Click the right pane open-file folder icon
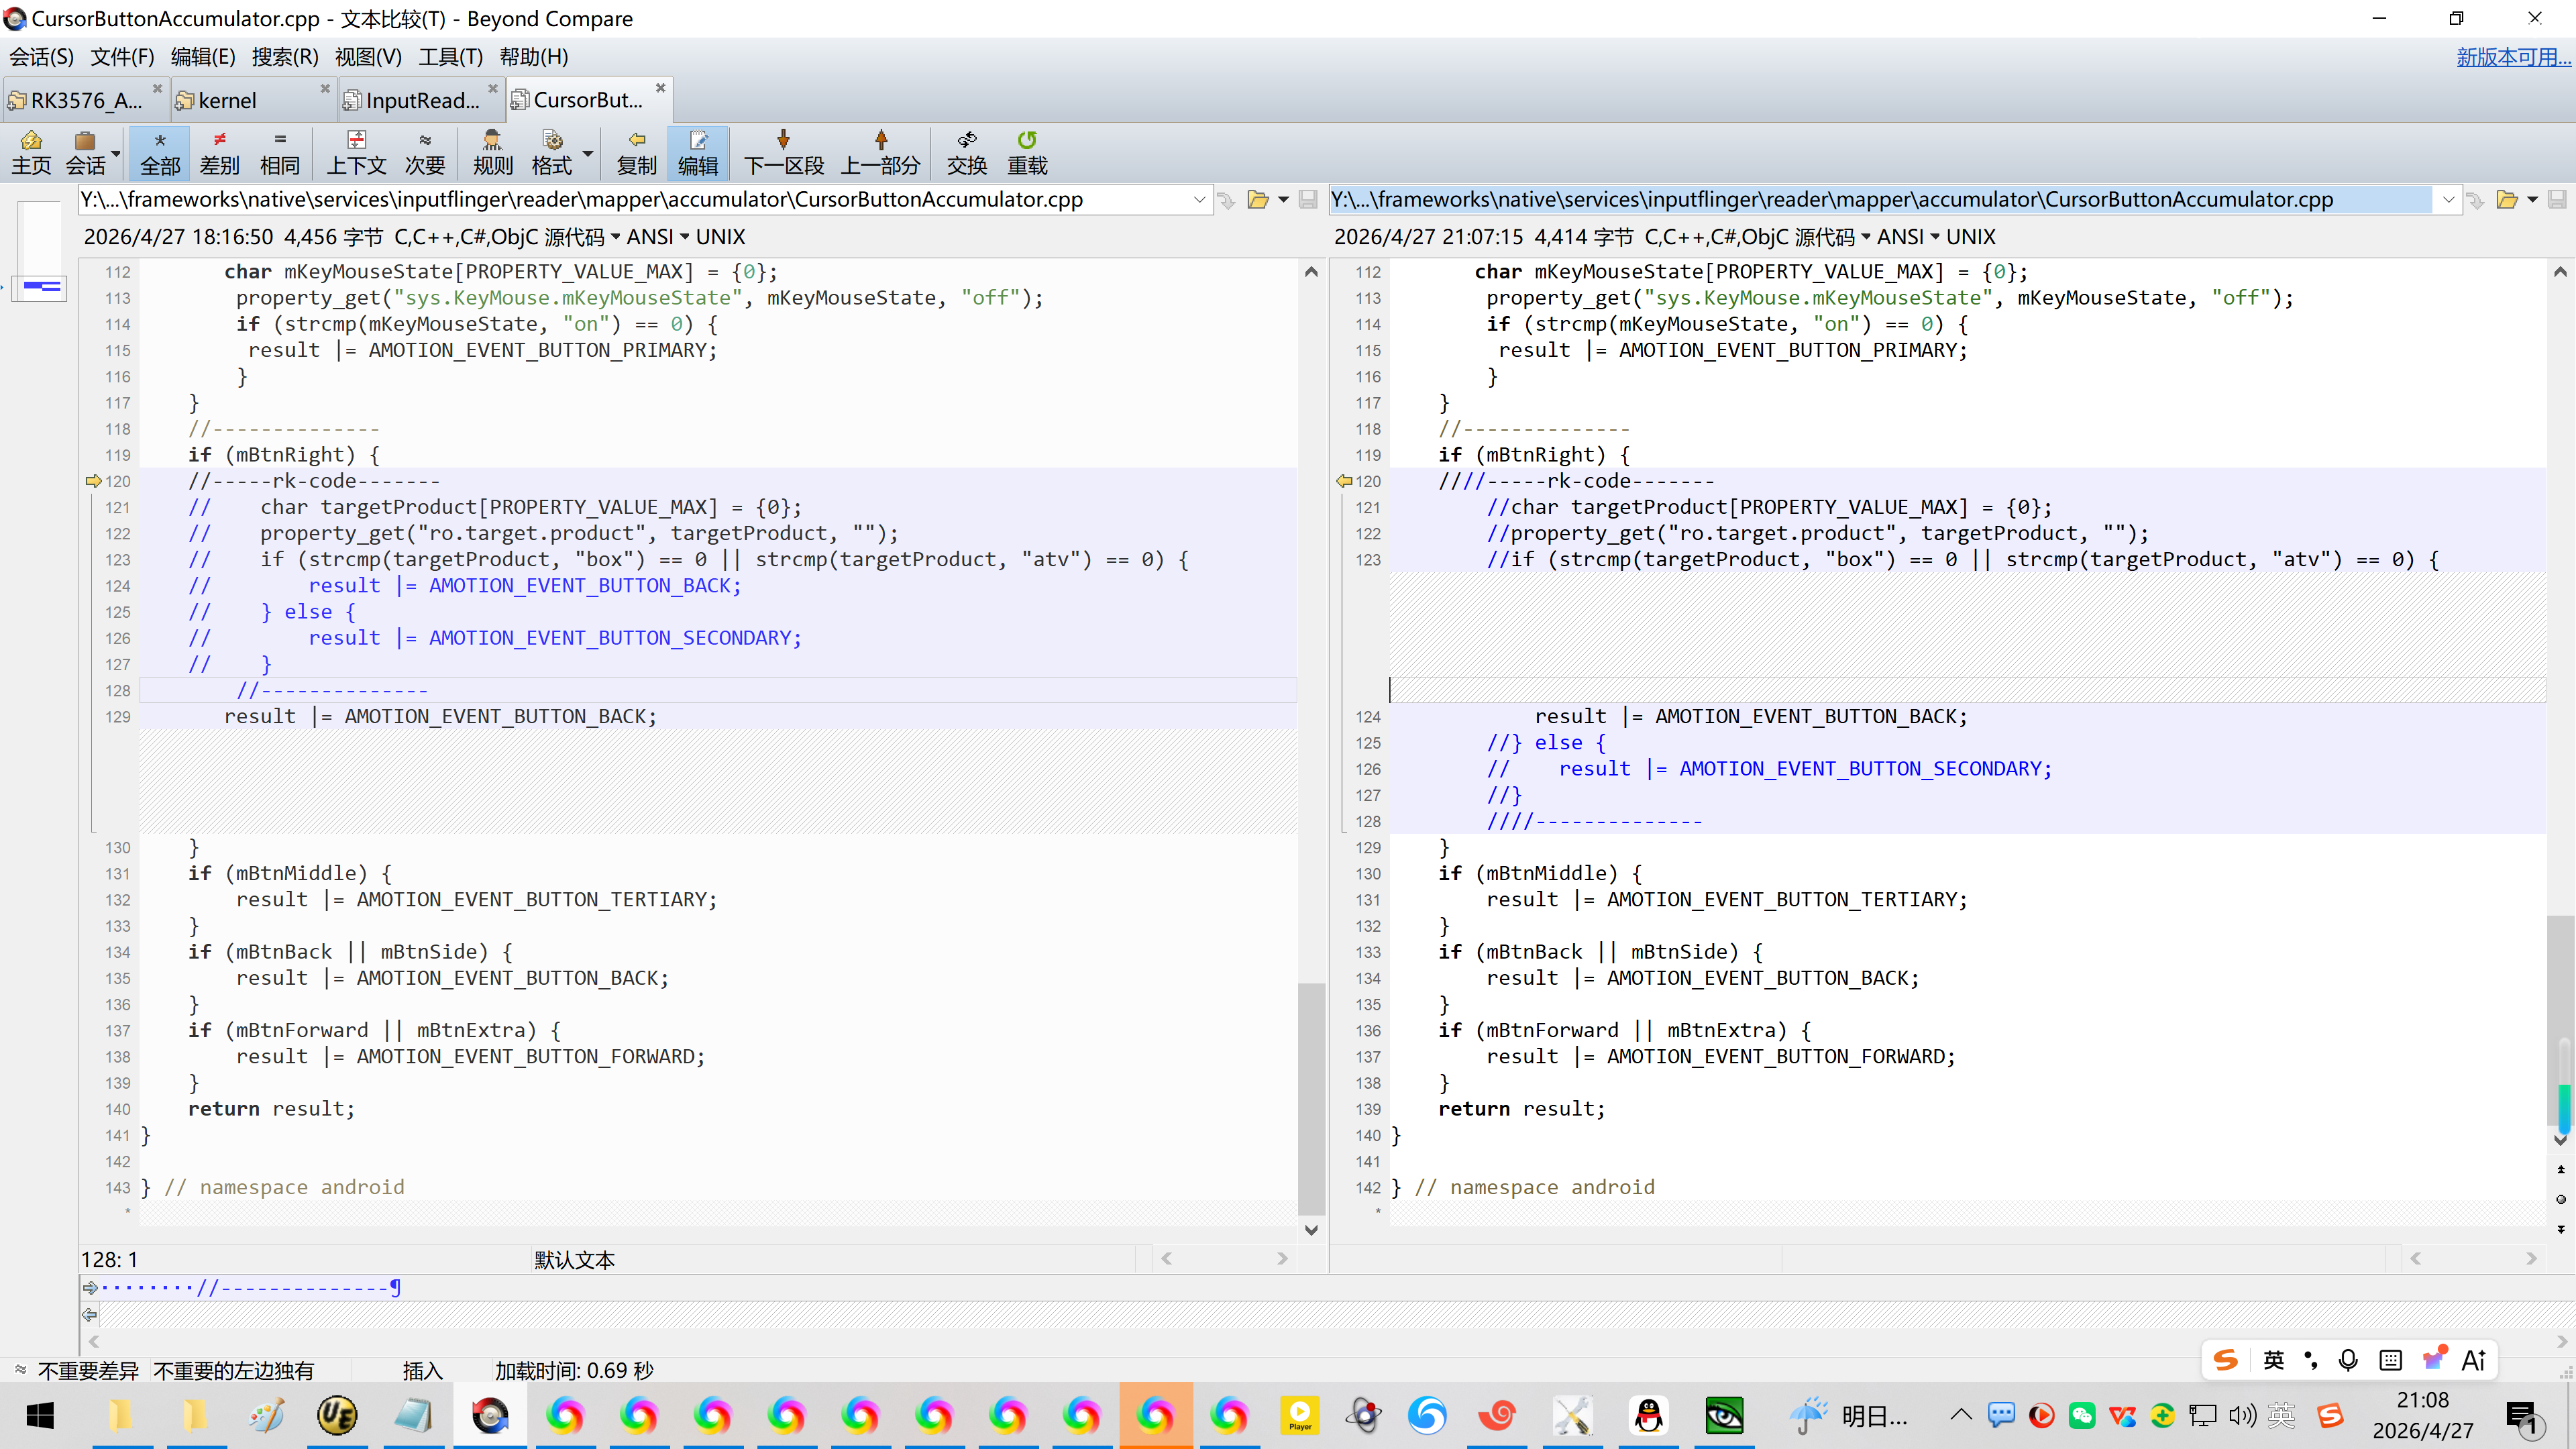This screenshot has width=2576, height=1449. [2506, 200]
